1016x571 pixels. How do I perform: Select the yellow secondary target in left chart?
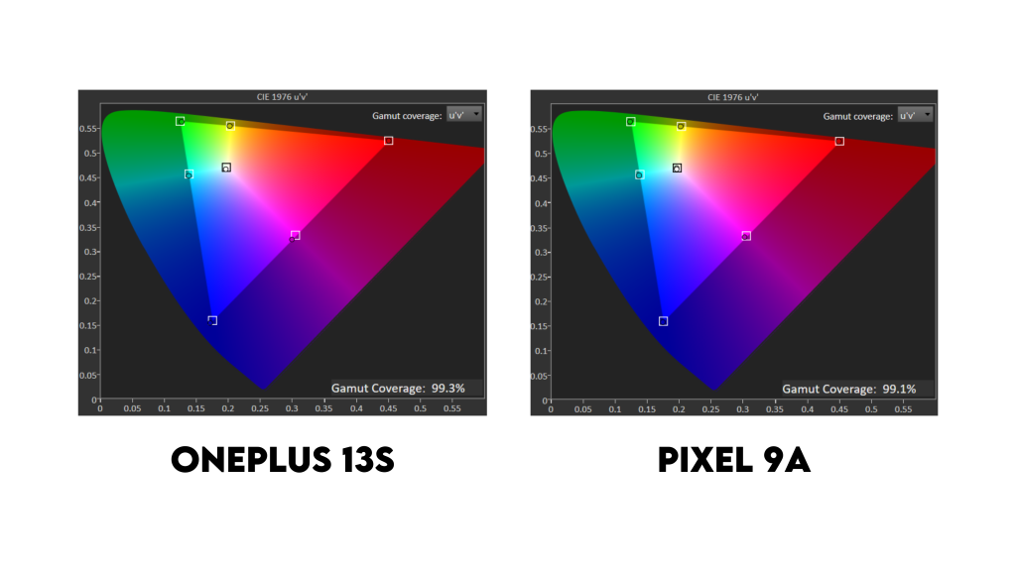click(230, 126)
